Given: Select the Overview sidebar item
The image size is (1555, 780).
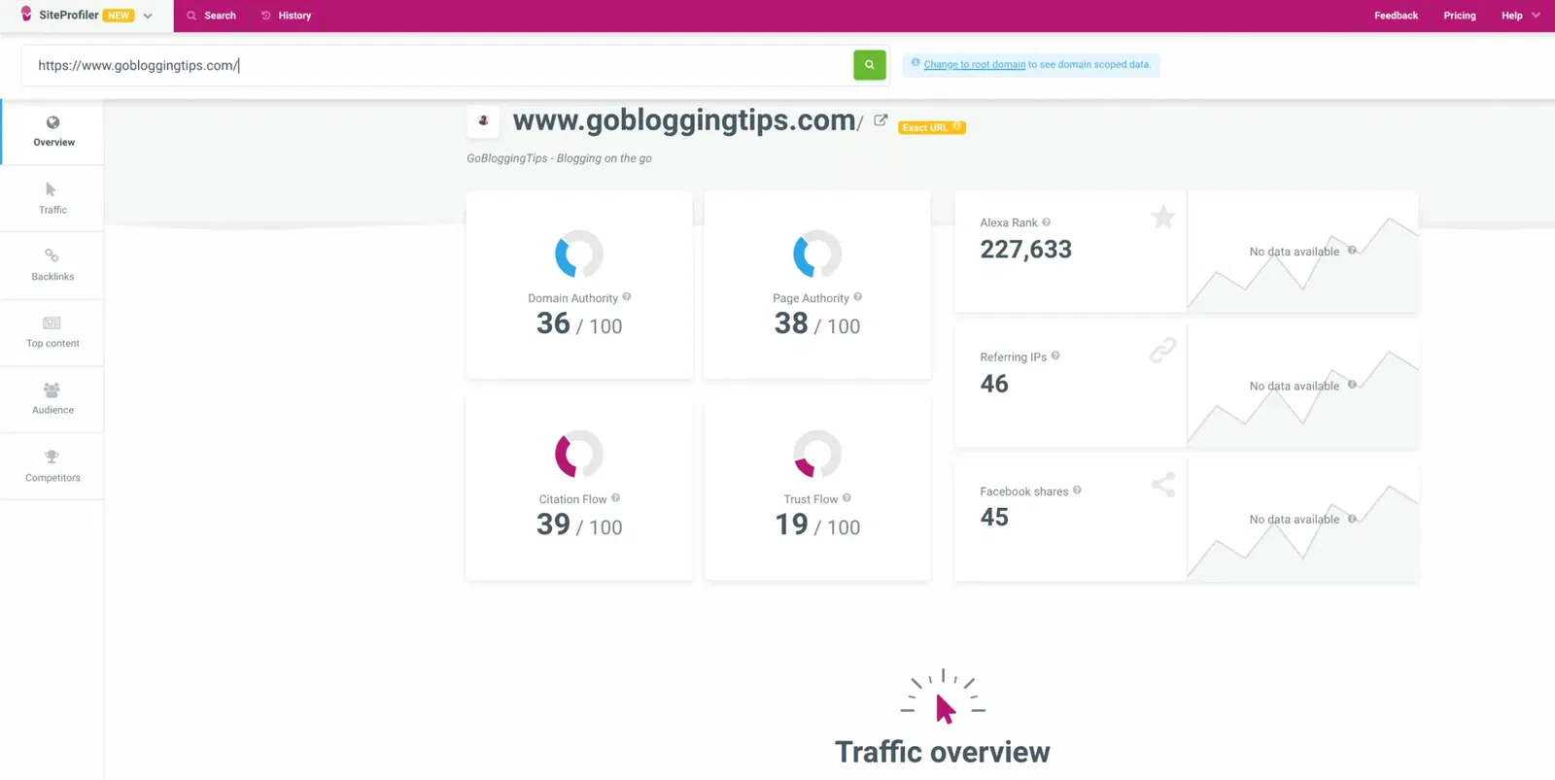Looking at the screenshot, I should (x=53, y=132).
